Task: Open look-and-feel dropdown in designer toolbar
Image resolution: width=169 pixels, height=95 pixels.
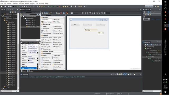Action: 76,13
